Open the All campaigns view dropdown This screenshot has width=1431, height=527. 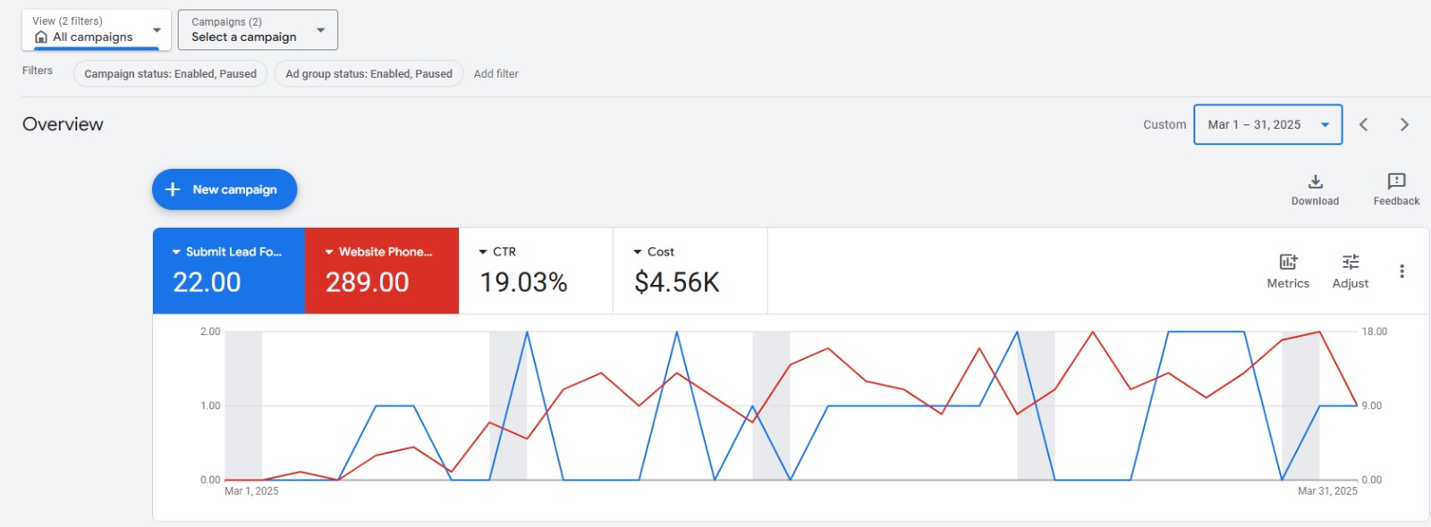pyautogui.click(x=97, y=29)
